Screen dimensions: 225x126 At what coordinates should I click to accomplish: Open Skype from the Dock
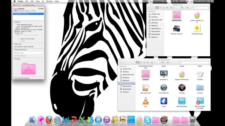147,120
